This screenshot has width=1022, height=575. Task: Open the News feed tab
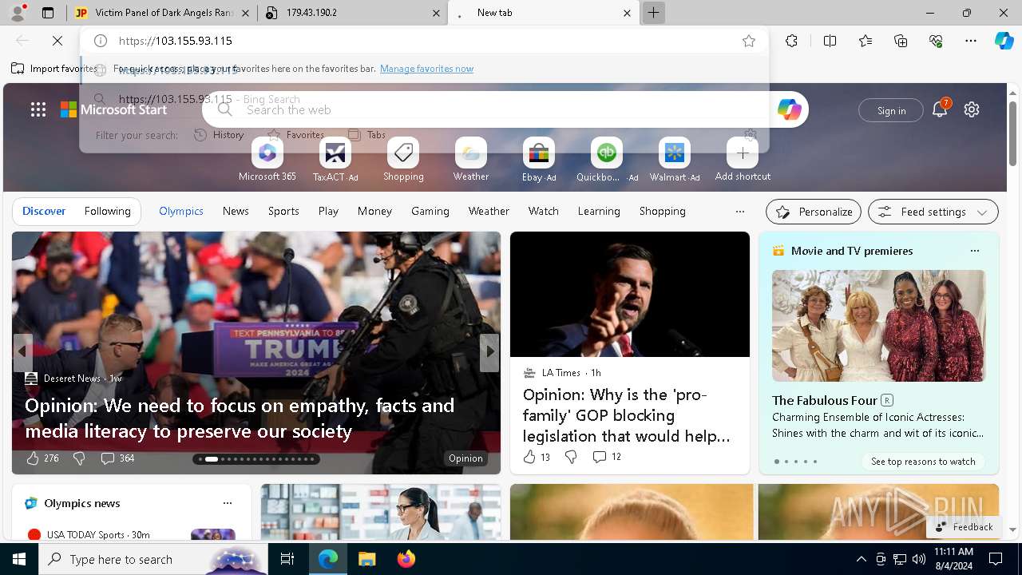pos(236,211)
